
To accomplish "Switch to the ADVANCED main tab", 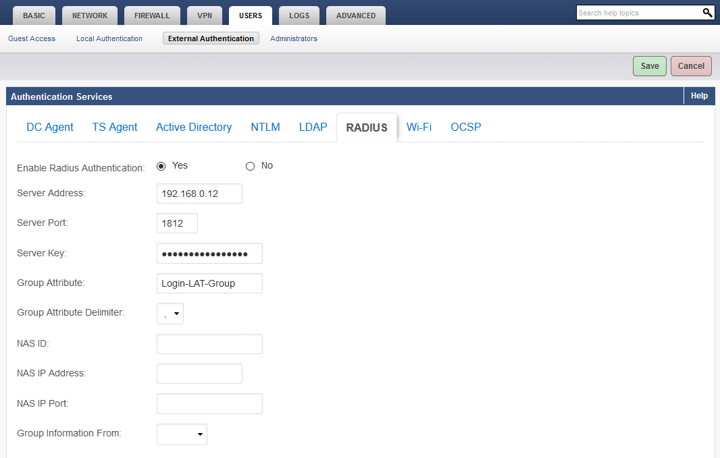I will 356,16.
